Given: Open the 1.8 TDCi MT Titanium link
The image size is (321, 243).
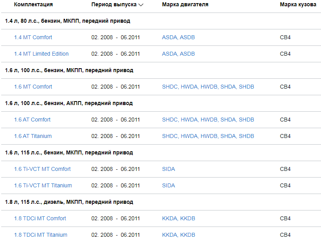Looking at the screenshot, I should [x=40, y=235].
